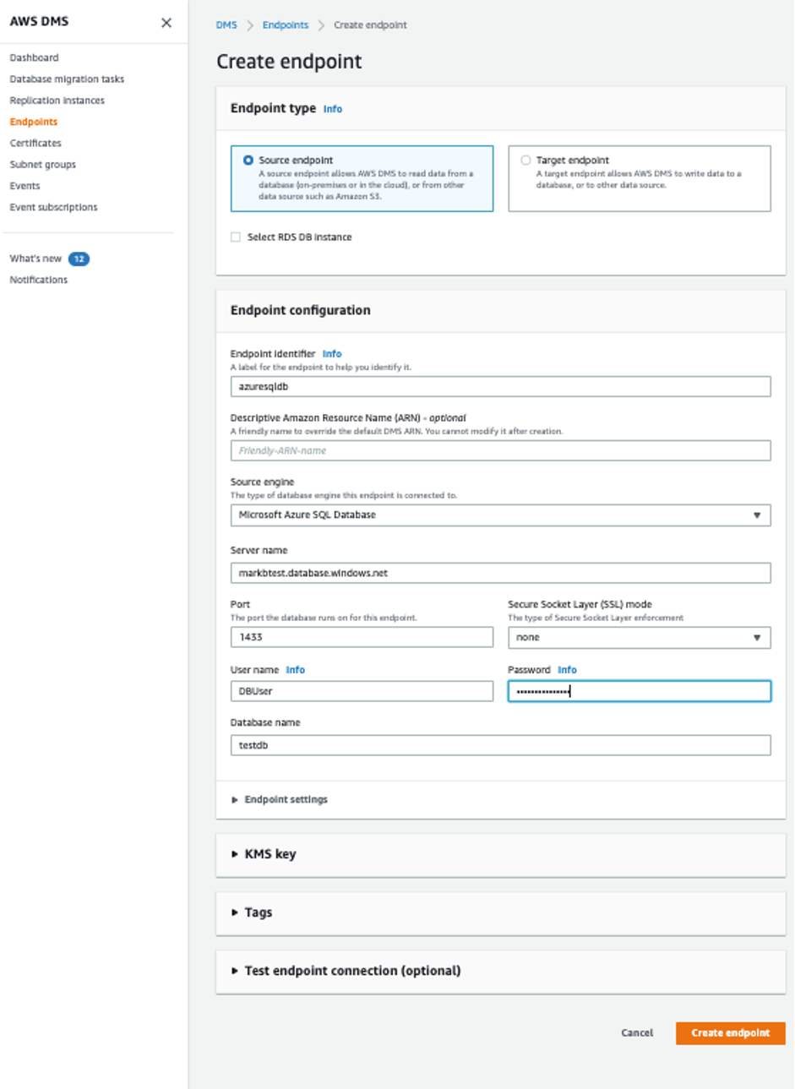Click Cancel to abandon endpoint creation
Image resolution: width=795 pixels, height=1089 pixels.
tap(637, 1032)
